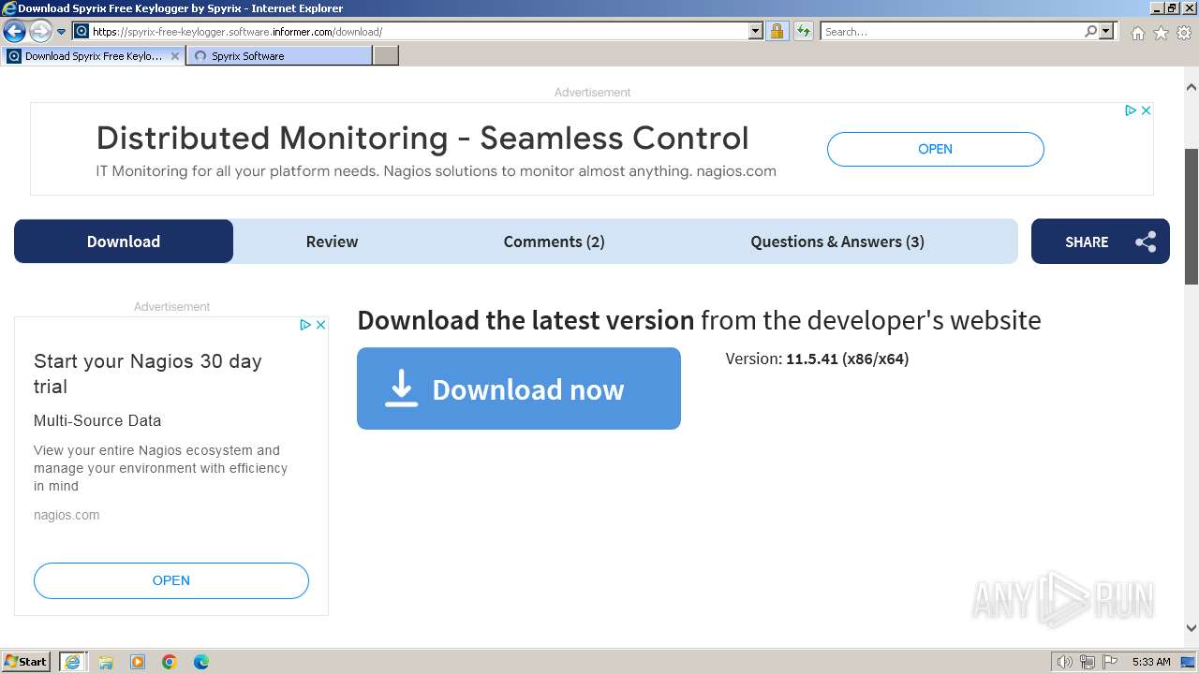
Task: Close the top banner advertisement
Action: point(1146,110)
